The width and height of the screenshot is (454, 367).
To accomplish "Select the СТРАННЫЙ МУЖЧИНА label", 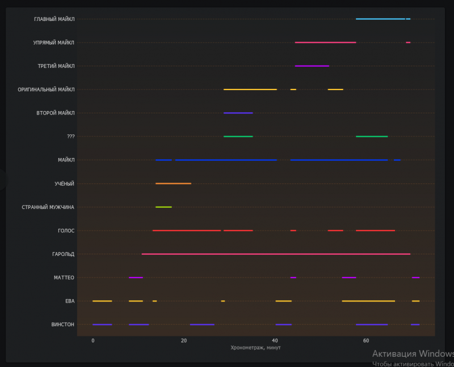I will pyautogui.click(x=48, y=207).
